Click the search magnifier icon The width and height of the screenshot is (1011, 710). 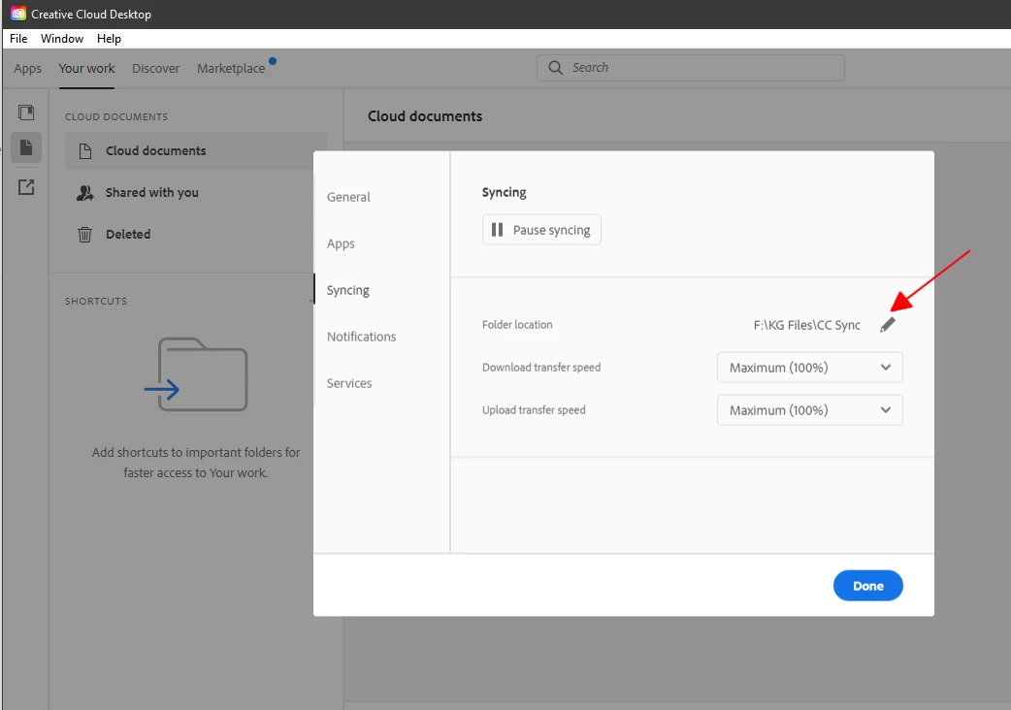pyautogui.click(x=555, y=68)
